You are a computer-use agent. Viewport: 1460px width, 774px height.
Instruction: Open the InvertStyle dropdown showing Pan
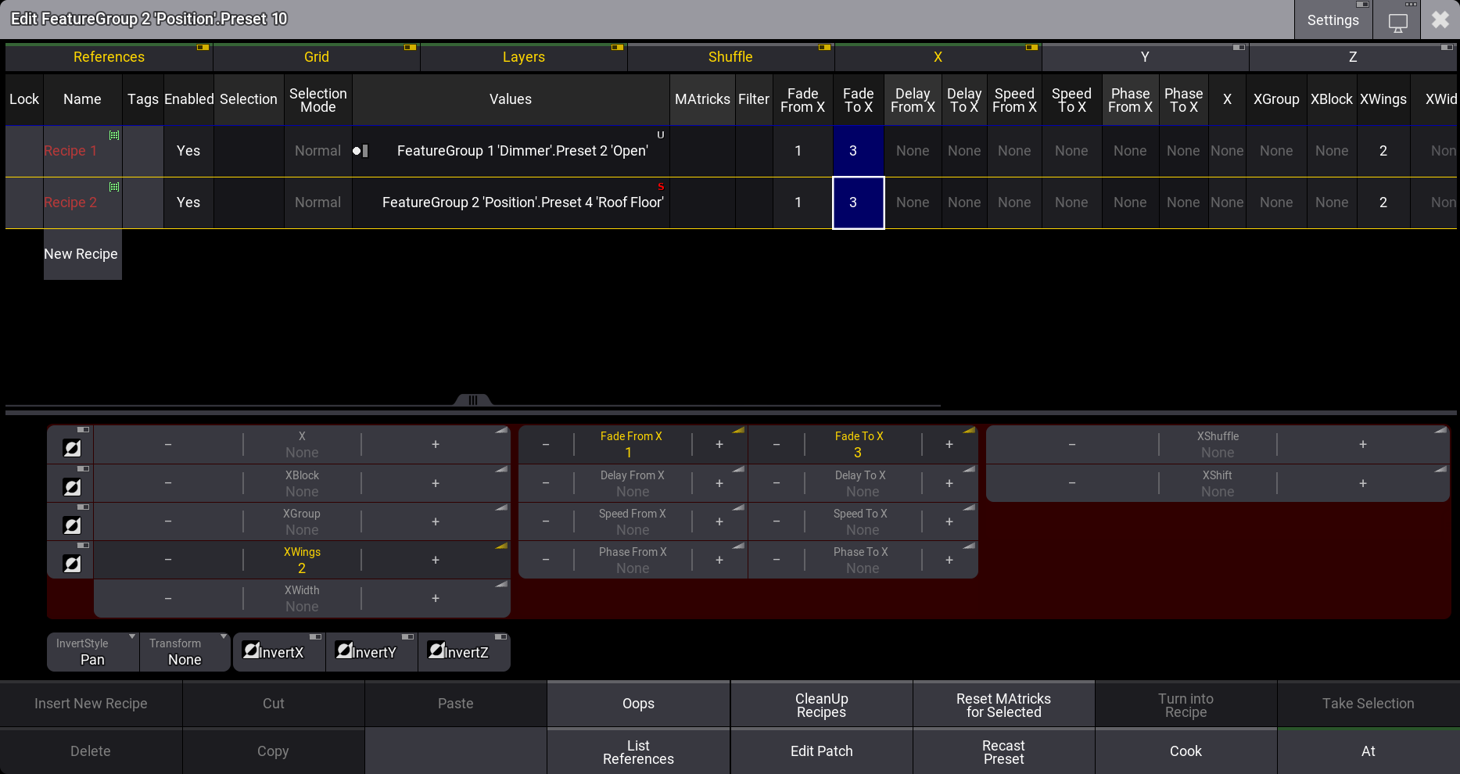91,651
